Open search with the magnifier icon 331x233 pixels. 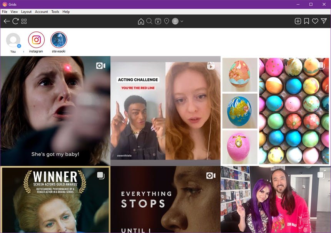coord(149,21)
